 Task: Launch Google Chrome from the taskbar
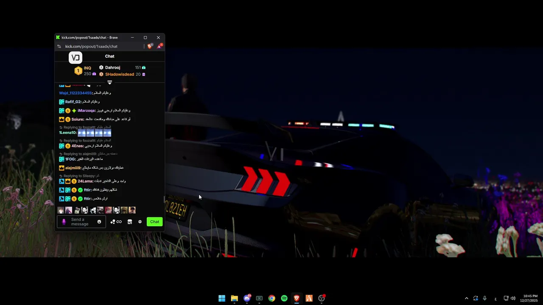tap(272, 298)
